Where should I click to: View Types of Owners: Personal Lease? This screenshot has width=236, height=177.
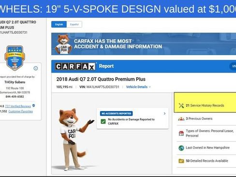(x=210, y=133)
